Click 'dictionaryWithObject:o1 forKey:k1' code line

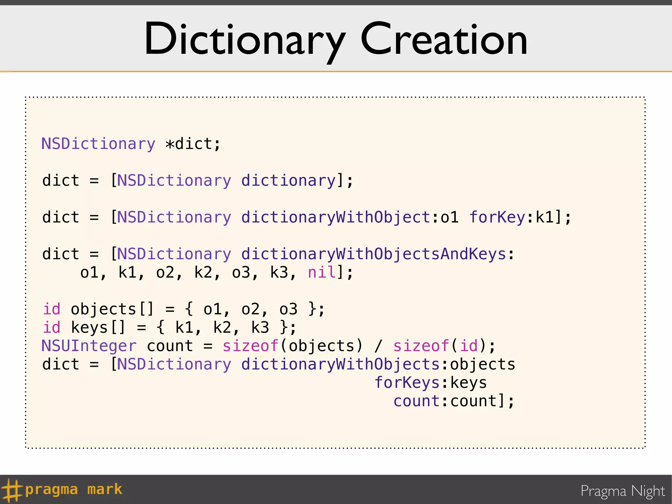point(307,217)
